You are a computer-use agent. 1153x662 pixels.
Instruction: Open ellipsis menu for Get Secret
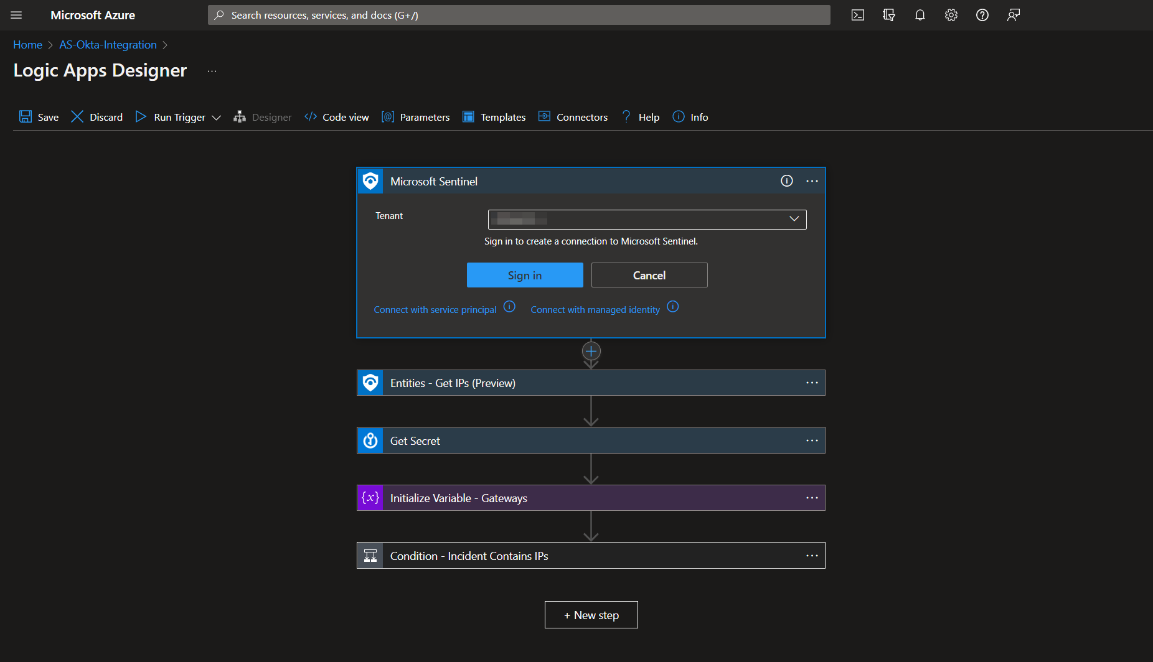[x=812, y=441]
